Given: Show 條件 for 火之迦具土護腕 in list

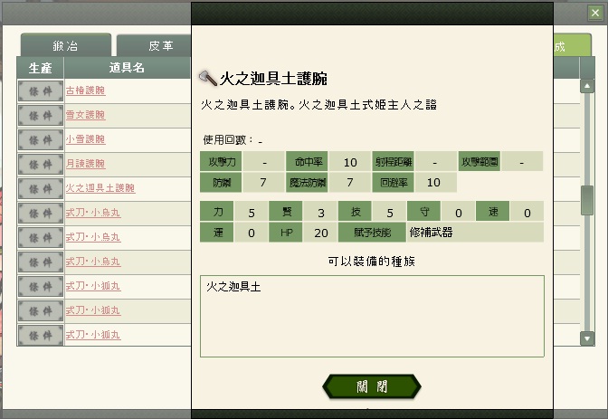Looking at the screenshot, I should (40, 188).
